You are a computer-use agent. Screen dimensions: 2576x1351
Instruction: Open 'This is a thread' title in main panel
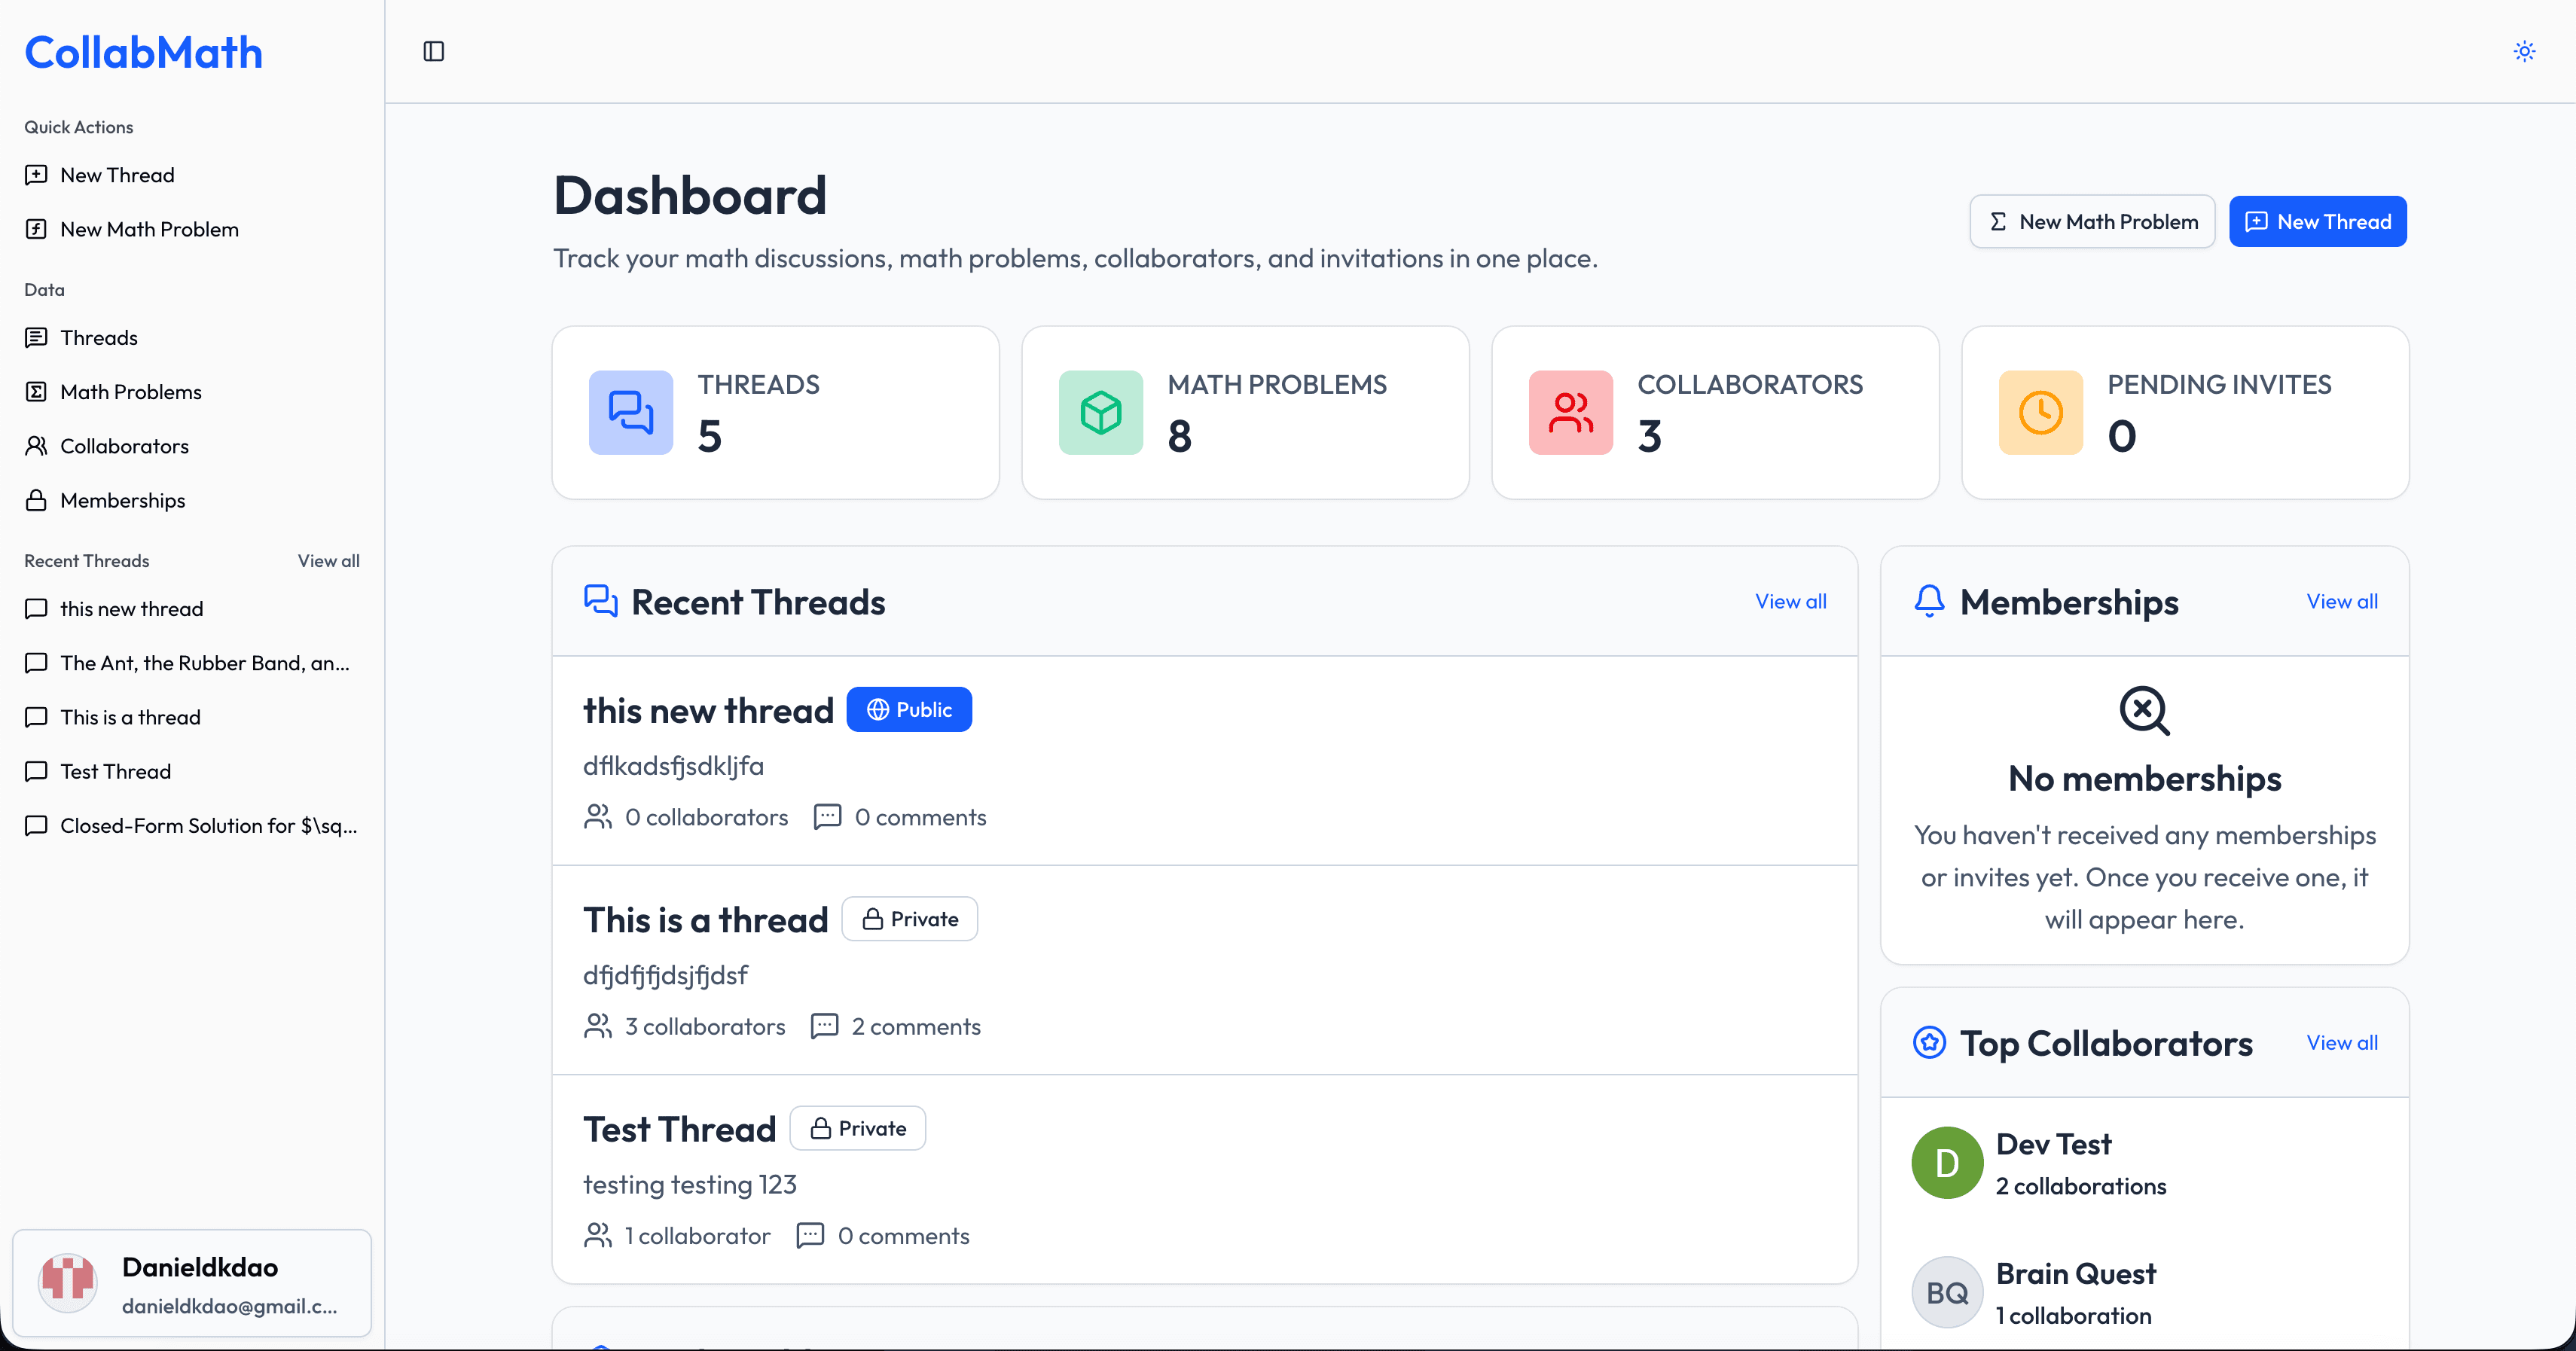click(705, 920)
